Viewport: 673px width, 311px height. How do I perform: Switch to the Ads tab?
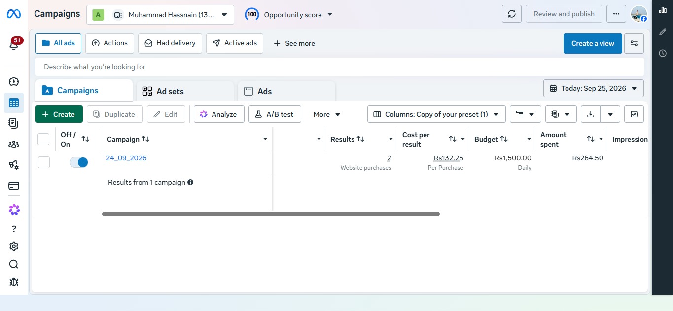(286, 91)
